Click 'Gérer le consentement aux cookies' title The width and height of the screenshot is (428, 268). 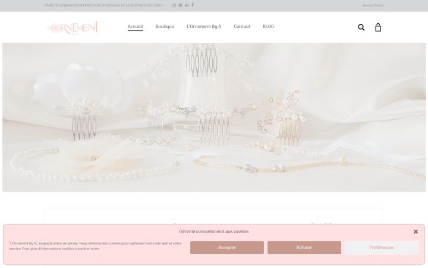click(x=214, y=231)
